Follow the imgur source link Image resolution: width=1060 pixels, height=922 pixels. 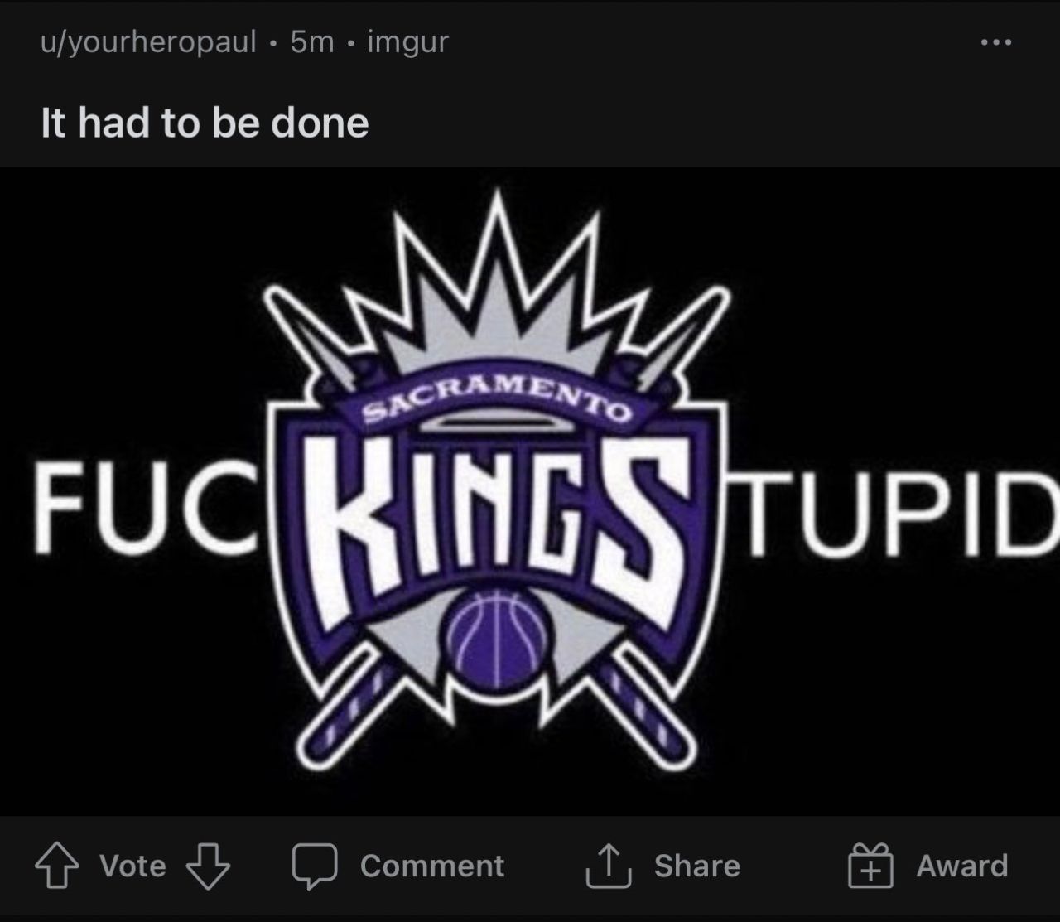407,42
